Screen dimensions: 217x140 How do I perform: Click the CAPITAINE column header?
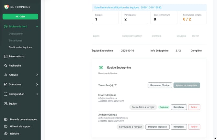(x=156, y=36)
